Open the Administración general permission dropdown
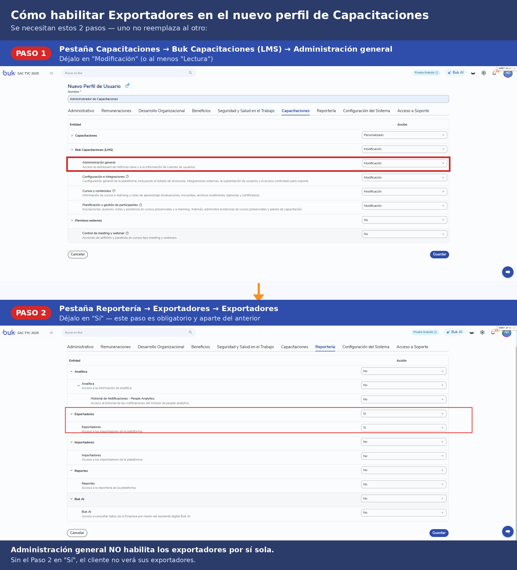Screen dimensions: 517x570 click(404, 163)
